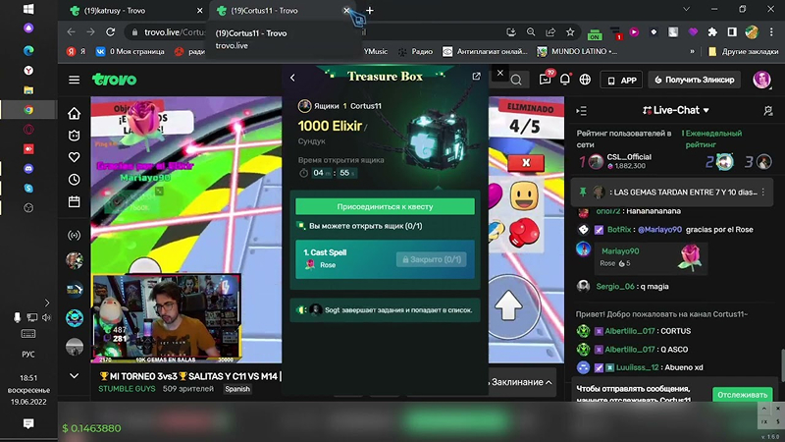The image size is (785, 442).
Task: Pop out the Treasure Box window
Action: click(476, 77)
